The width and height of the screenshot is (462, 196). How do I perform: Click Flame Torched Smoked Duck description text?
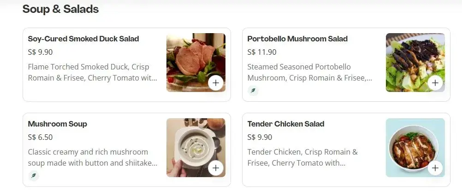[x=92, y=72]
